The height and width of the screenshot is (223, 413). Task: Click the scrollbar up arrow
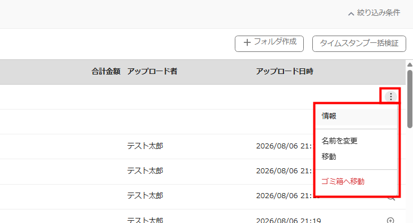point(410,65)
